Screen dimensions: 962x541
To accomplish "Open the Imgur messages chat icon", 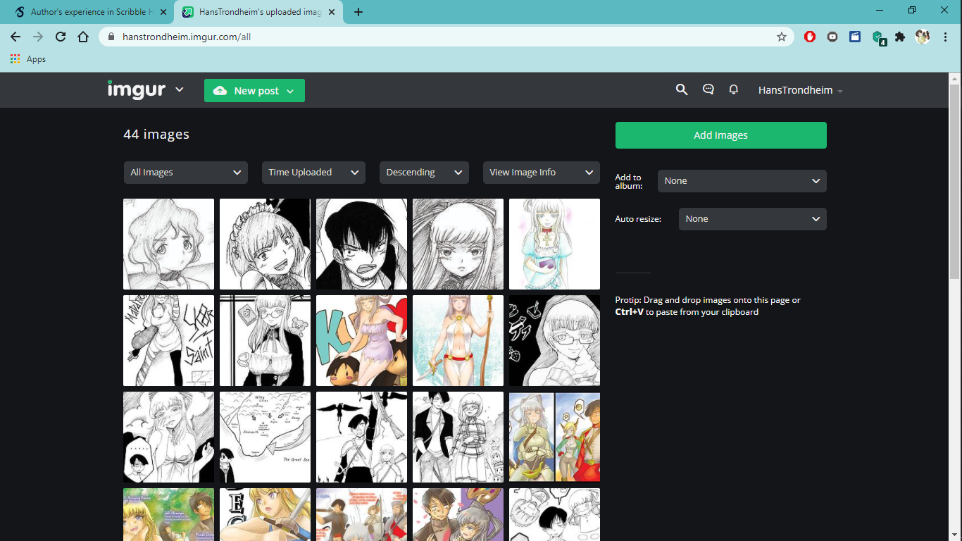I will 708,89.
